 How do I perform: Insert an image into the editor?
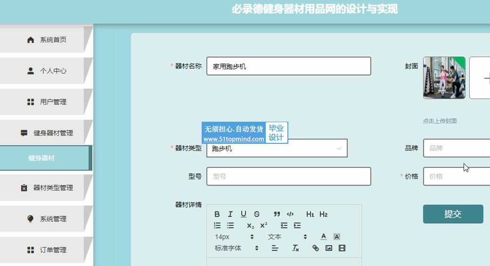[329, 248]
